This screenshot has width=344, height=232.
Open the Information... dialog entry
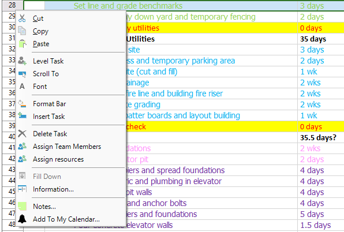tap(53, 189)
